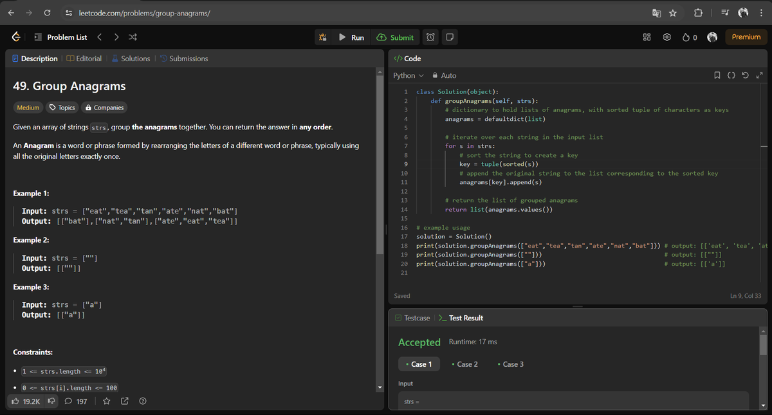
Task: Switch to the Testcase tab
Action: (412, 318)
